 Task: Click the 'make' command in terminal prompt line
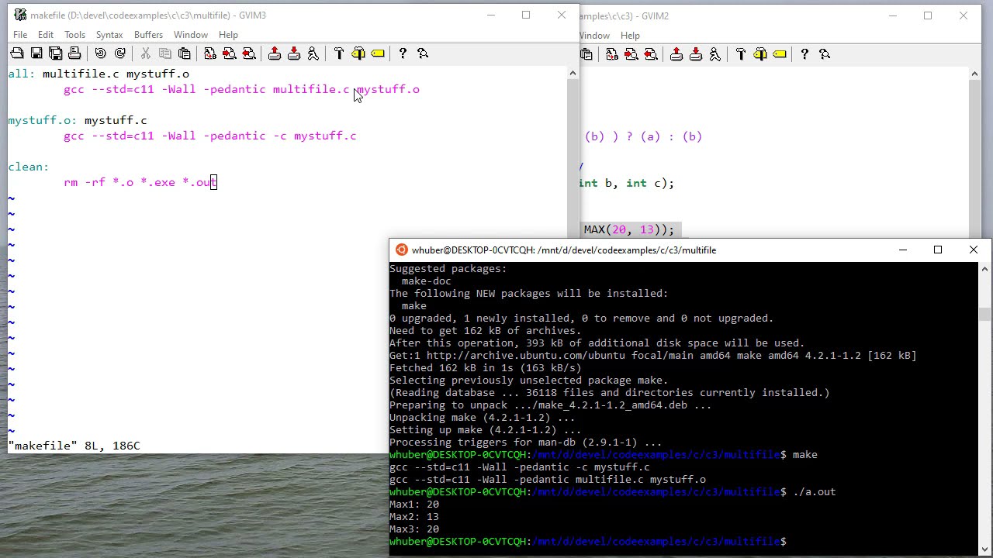805,454
